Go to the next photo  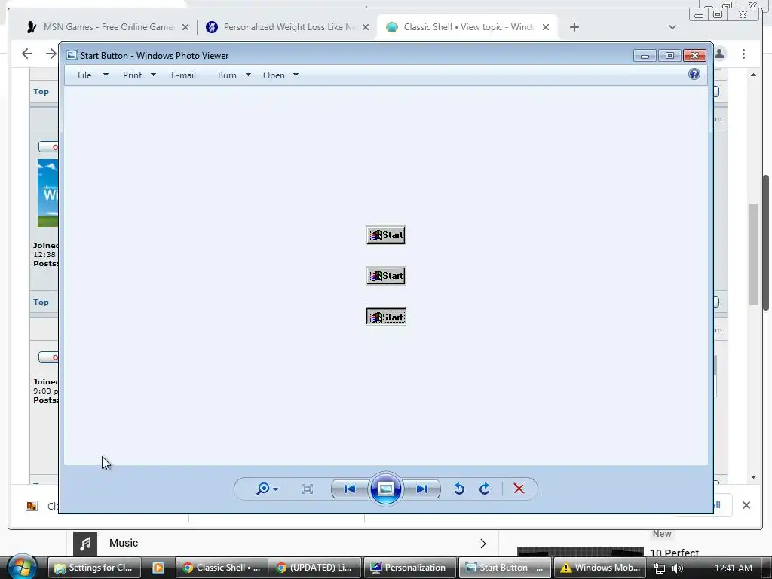pos(421,489)
